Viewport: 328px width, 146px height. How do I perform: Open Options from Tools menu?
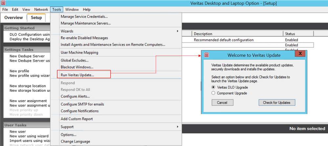click(68, 135)
